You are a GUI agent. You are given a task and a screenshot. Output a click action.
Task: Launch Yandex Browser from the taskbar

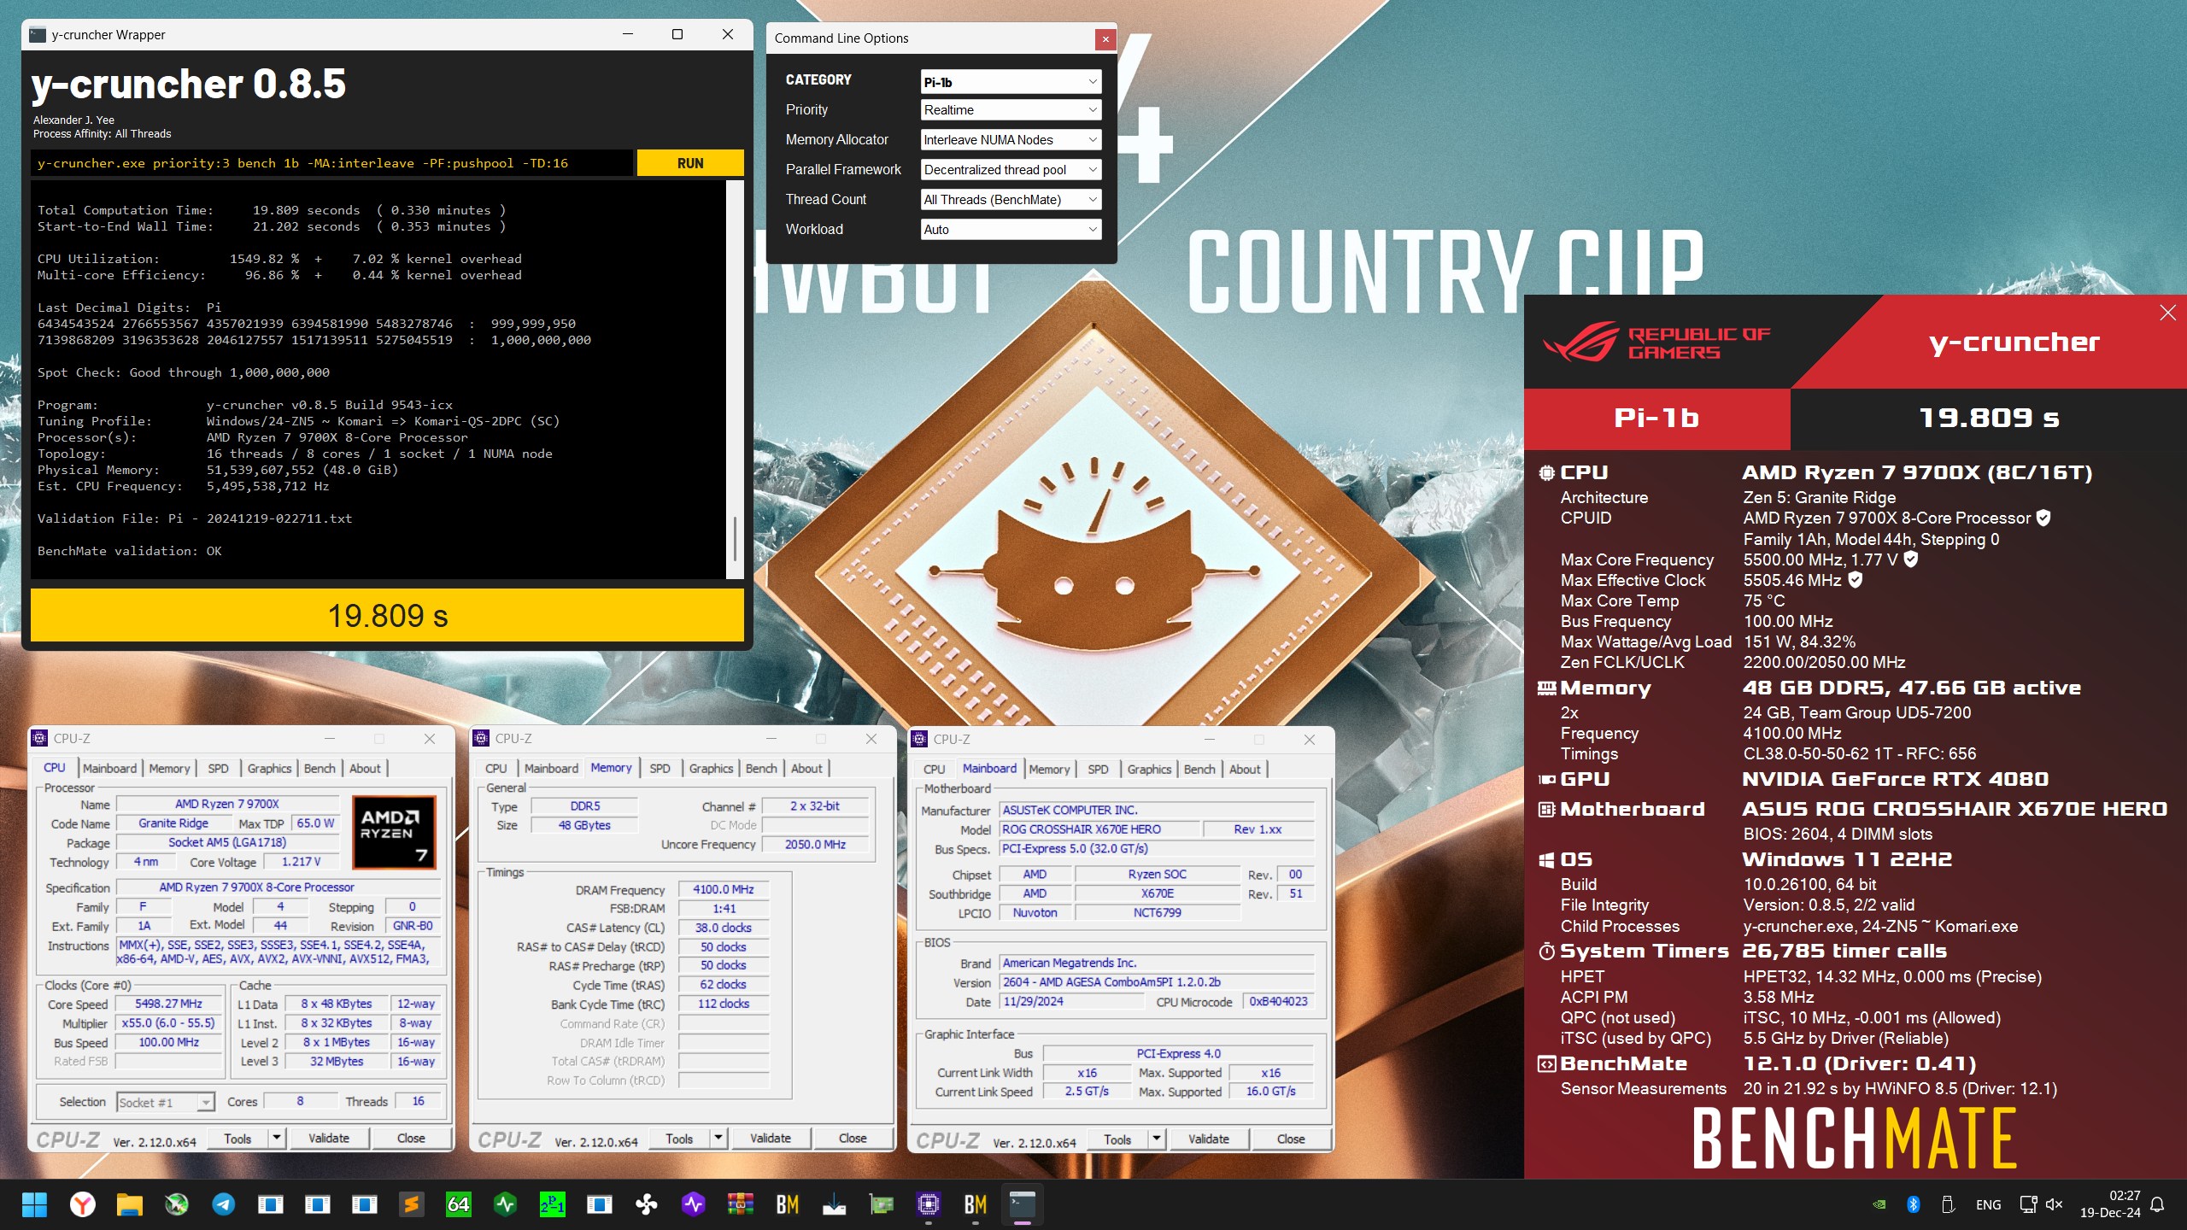(82, 1204)
